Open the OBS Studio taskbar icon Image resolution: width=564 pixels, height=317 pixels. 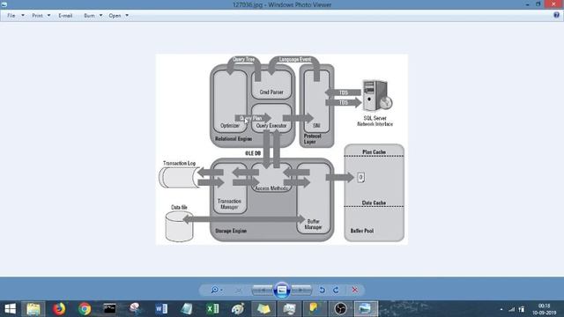coord(340,309)
